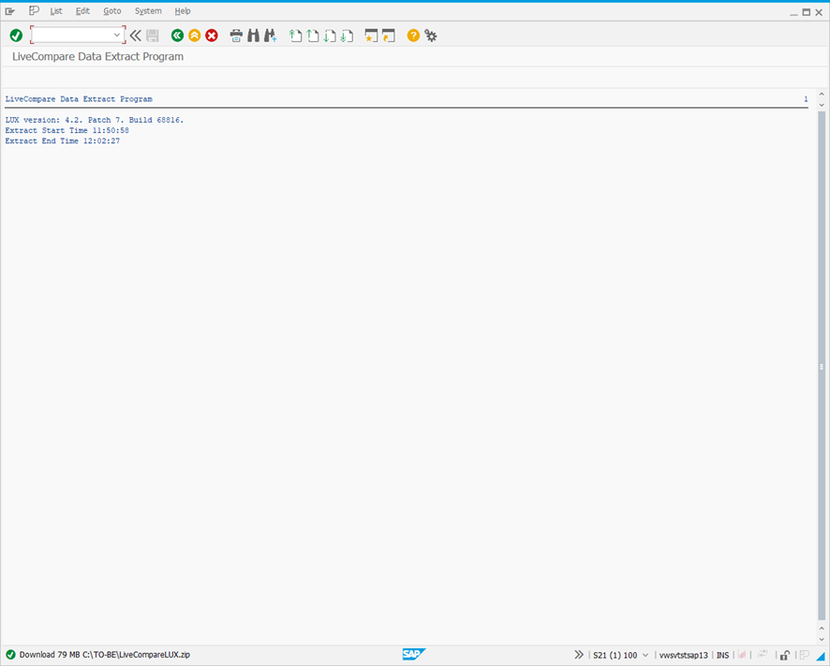Click the Save diskette icon
Viewport: 830px width, 666px height.
pyautogui.click(x=153, y=36)
